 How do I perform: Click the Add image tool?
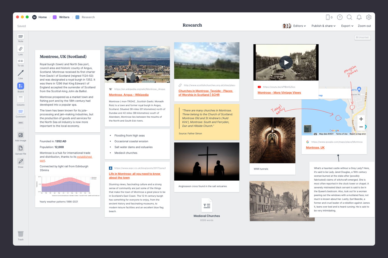click(20, 135)
